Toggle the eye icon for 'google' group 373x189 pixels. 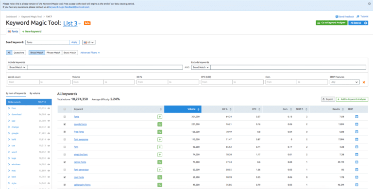[x=49, y=133]
